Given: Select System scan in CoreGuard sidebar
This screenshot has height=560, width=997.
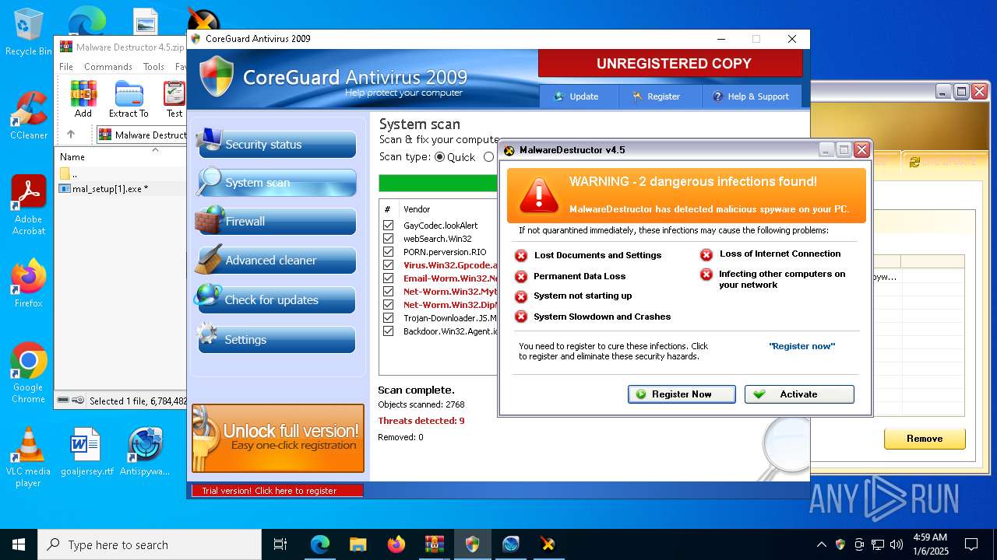Looking at the screenshot, I should (x=278, y=183).
